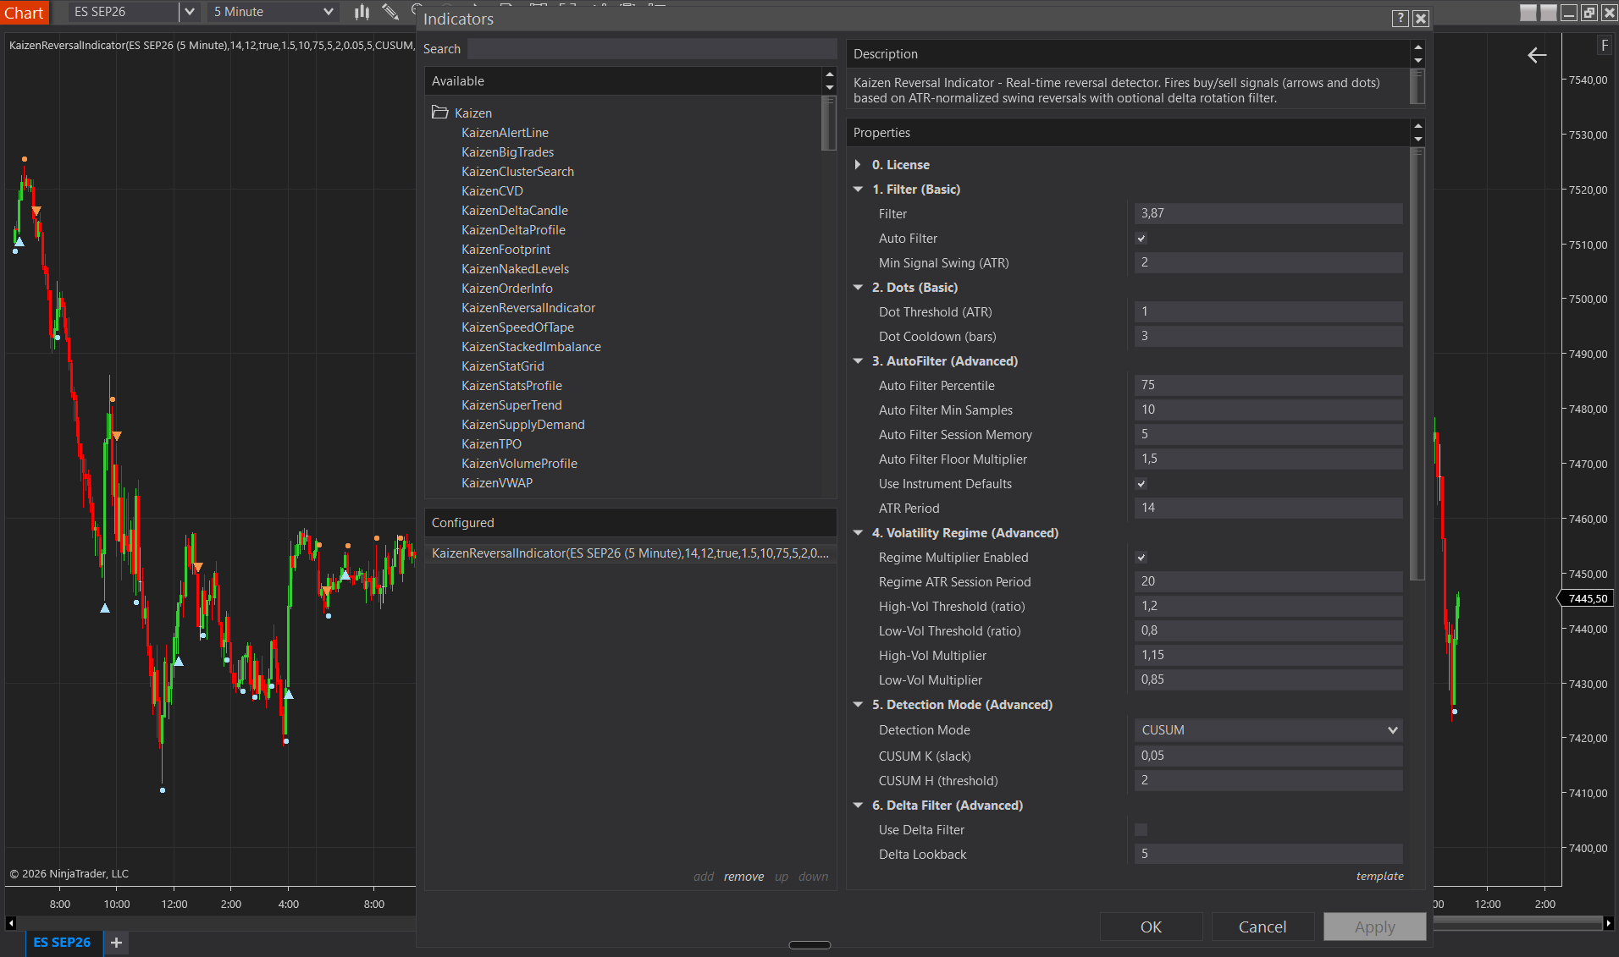Click left scroll arrow under the chart
The image size is (1619, 957).
(x=11, y=923)
